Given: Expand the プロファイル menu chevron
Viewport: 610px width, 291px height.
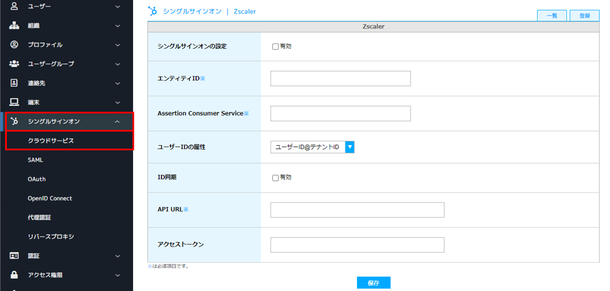Looking at the screenshot, I should tap(118, 45).
